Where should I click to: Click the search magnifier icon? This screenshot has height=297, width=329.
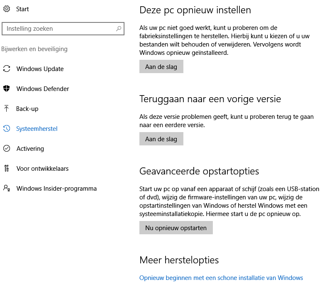point(119,29)
